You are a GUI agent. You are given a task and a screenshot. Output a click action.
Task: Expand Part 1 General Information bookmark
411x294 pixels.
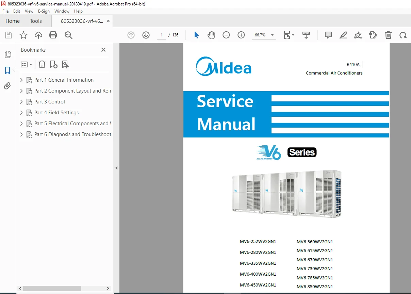[21, 80]
